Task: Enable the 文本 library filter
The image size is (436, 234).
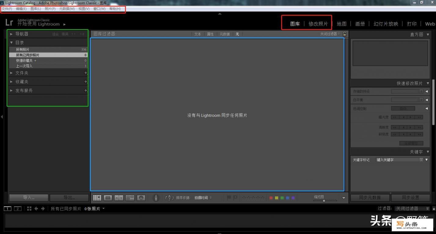Action: click(x=198, y=34)
